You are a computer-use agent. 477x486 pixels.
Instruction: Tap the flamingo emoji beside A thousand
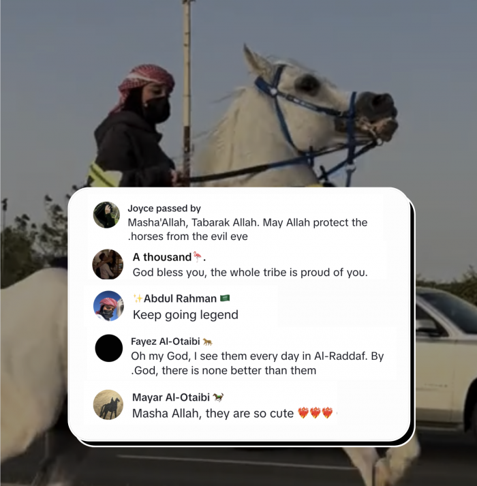197,257
